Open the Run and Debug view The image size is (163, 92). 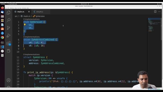click(x=8, y=36)
